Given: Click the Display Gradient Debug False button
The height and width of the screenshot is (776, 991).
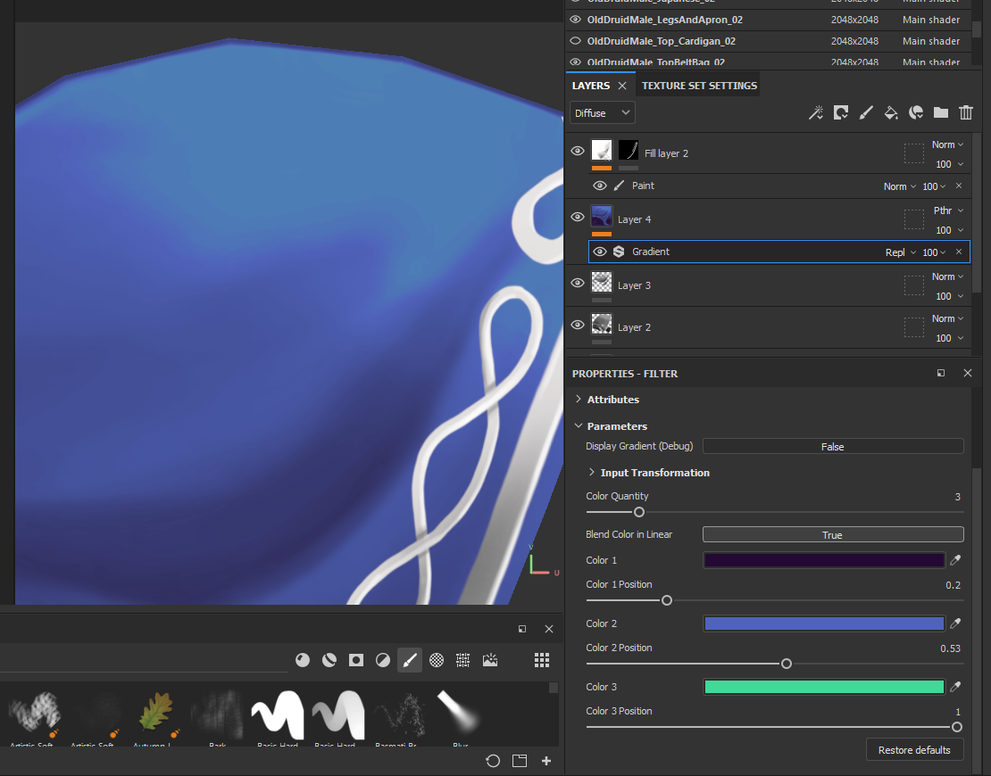Looking at the screenshot, I should tap(832, 446).
